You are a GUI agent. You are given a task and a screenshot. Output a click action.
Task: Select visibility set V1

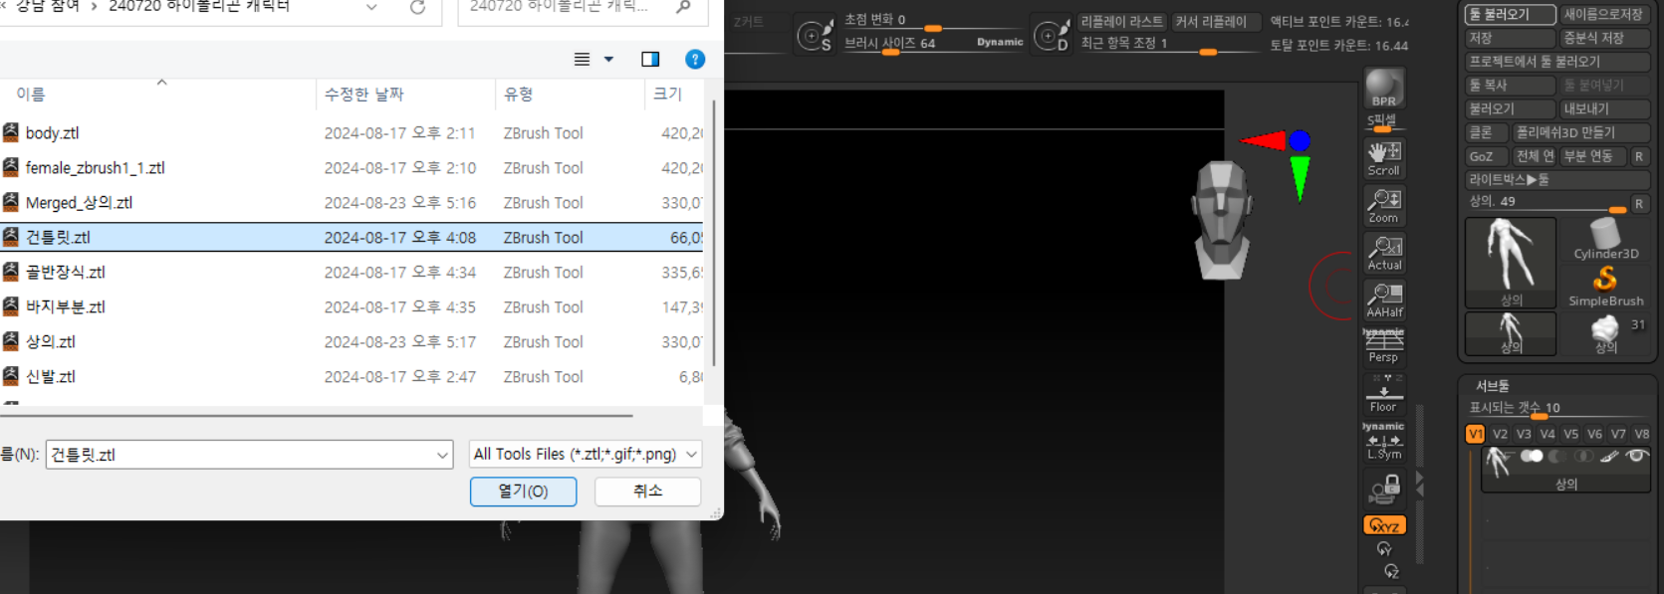[x=1475, y=434]
